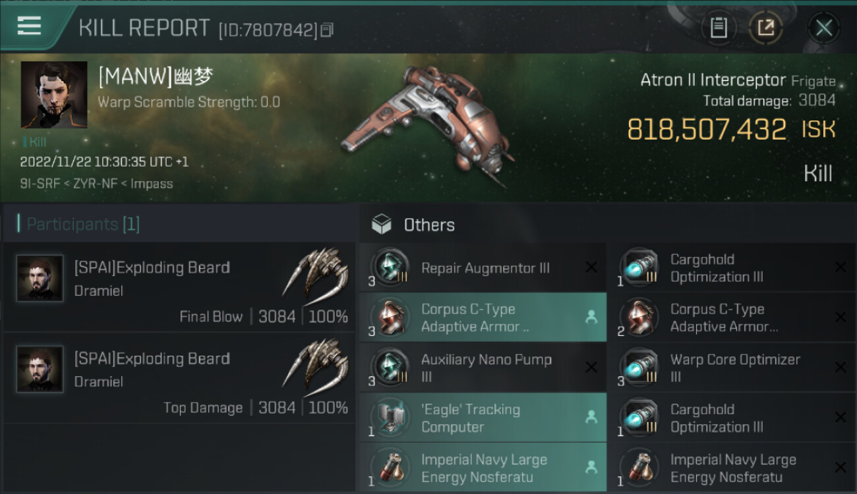Open the Others items section
This screenshot has height=494, width=857.
(x=428, y=225)
